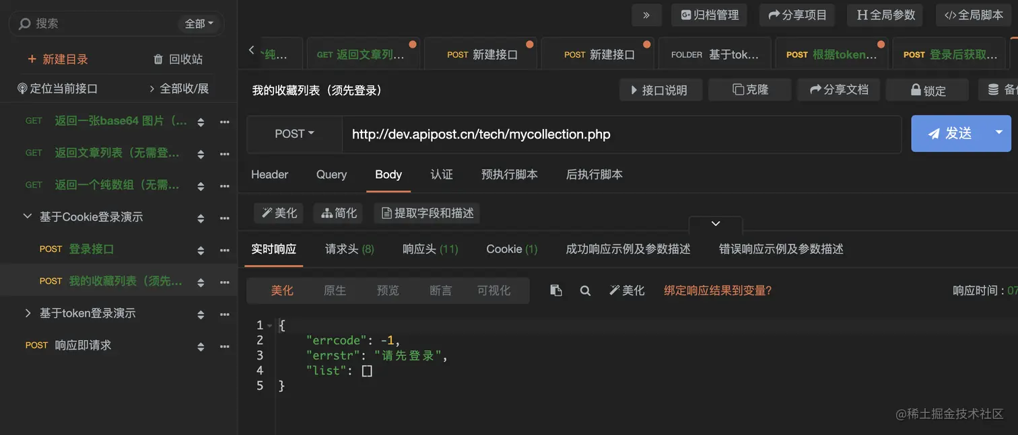Open the dropdown arrow beside 发送

pos(999,133)
